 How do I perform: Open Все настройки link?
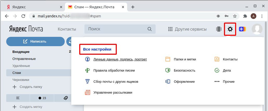pyautogui.click(x=97, y=49)
